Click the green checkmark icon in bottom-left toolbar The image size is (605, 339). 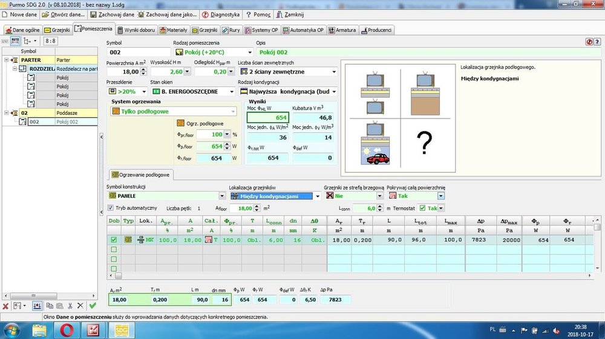pos(92,306)
